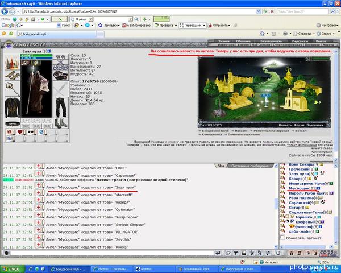This screenshot has width=341, height=273.
Task: Click the player list horizontal scrollbar
Action: pos(307,247)
